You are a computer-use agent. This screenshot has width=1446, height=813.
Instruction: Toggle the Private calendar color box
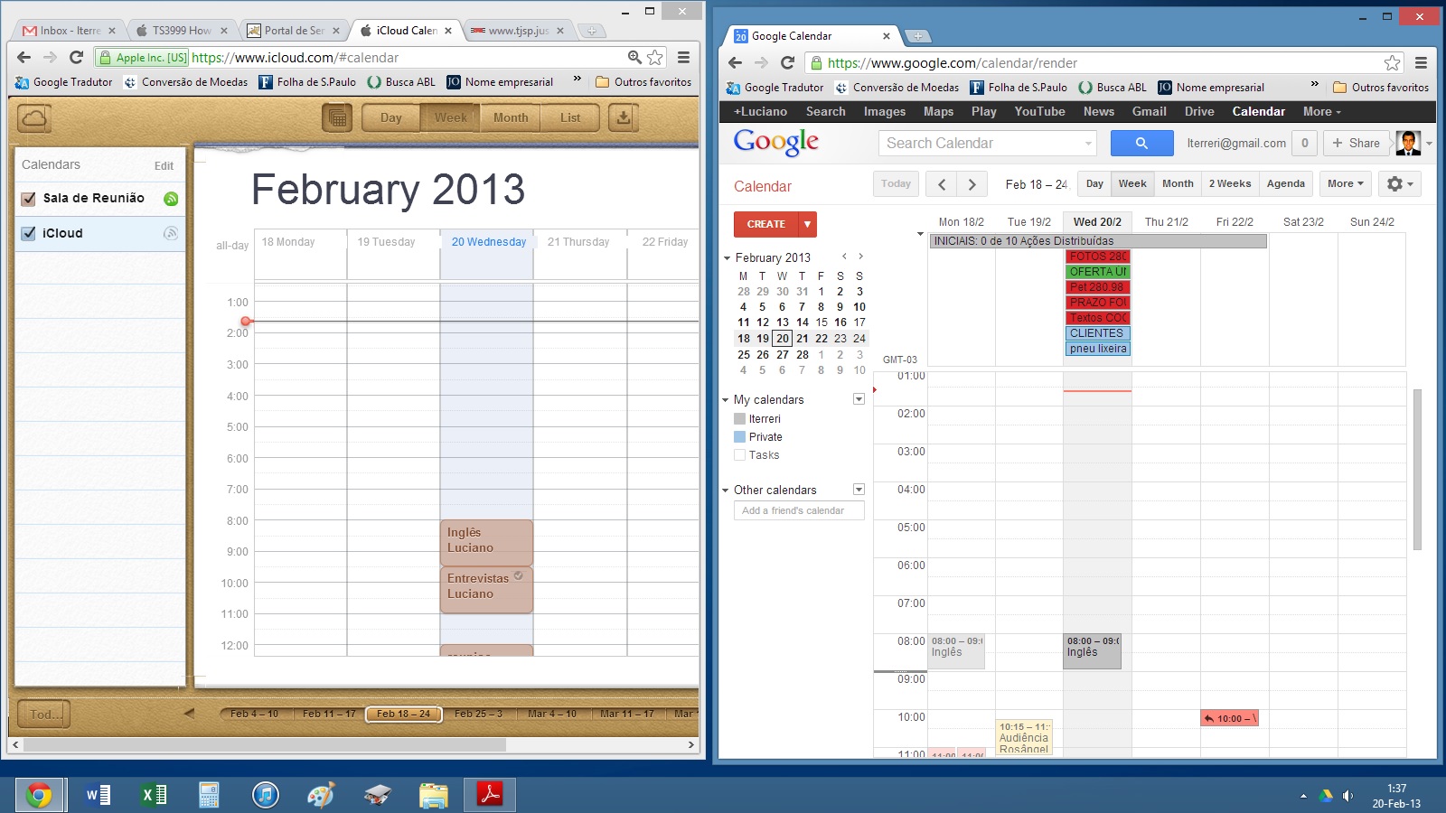coord(740,437)
